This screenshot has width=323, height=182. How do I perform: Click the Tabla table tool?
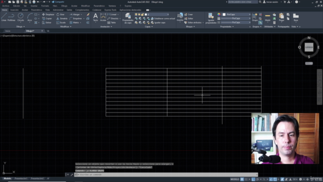112,22
